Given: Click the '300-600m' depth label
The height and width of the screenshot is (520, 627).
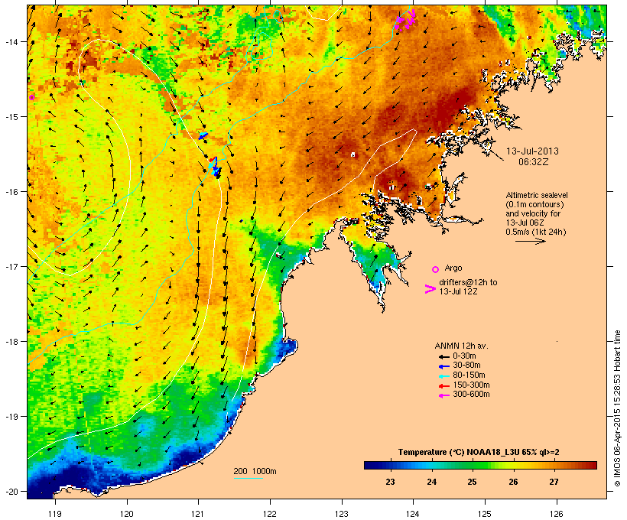Looking at the screenshot, I should pos(471,395).
